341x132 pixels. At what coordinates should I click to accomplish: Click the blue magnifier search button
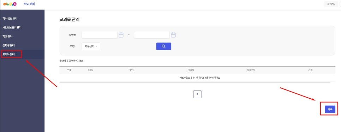click(163, 46)
